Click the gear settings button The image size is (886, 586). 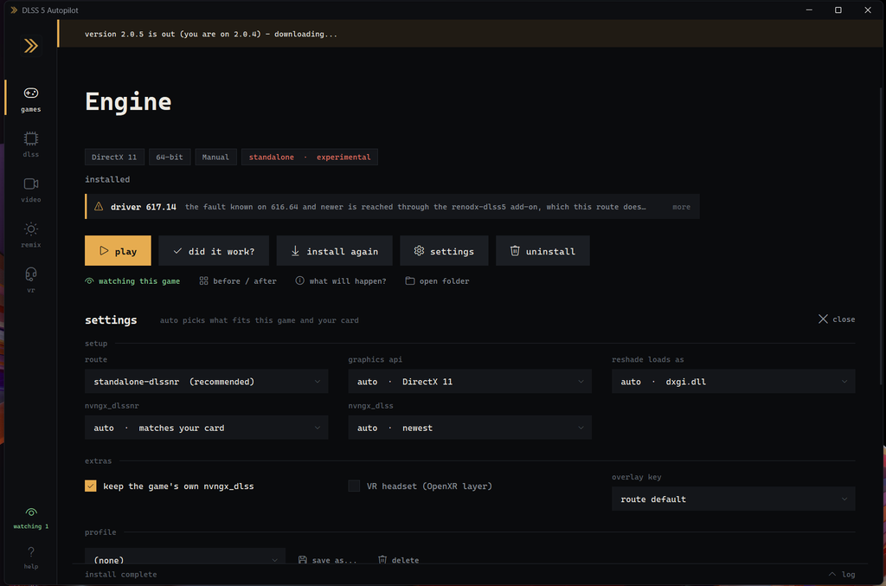click(444, 250)
